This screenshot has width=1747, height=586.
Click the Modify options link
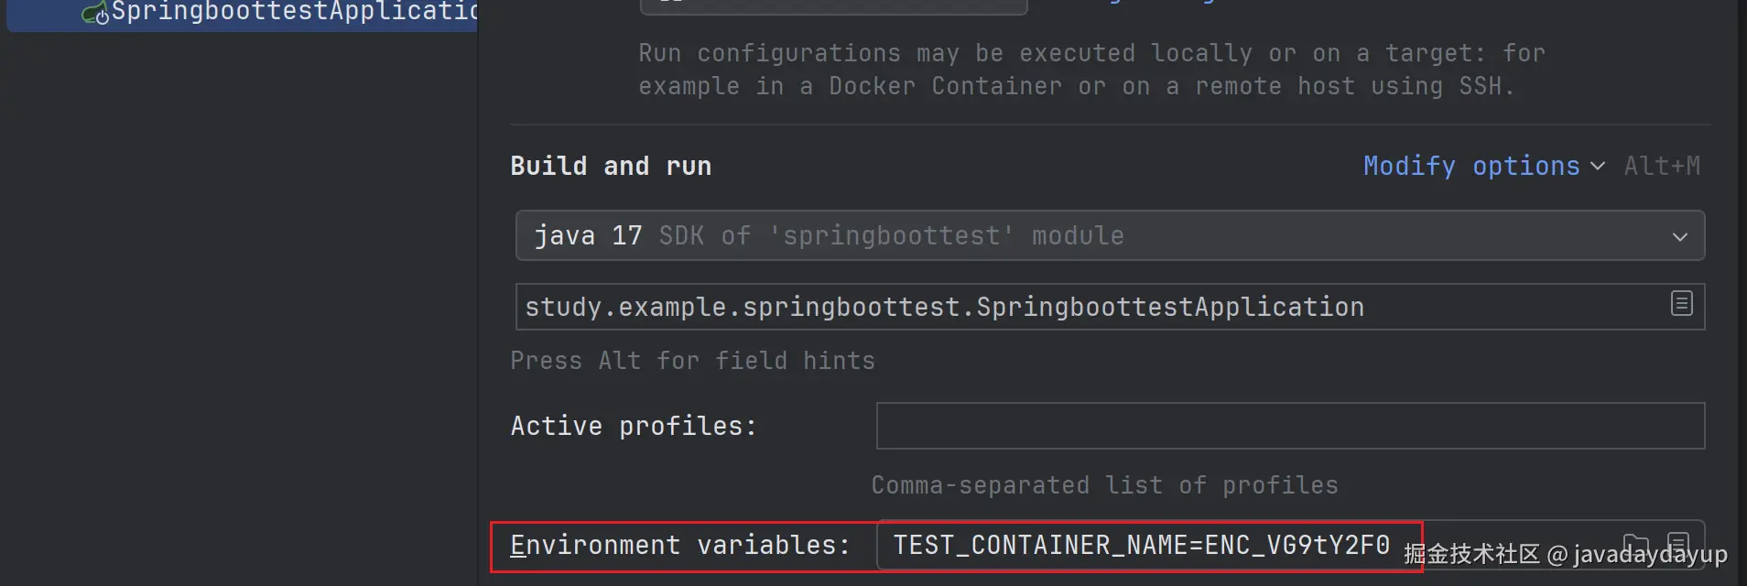(x=1470, y=166)
